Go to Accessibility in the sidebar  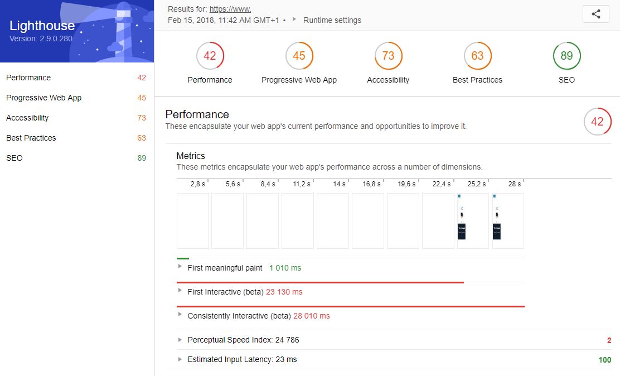pyautogui.click(x=27, y=118)
